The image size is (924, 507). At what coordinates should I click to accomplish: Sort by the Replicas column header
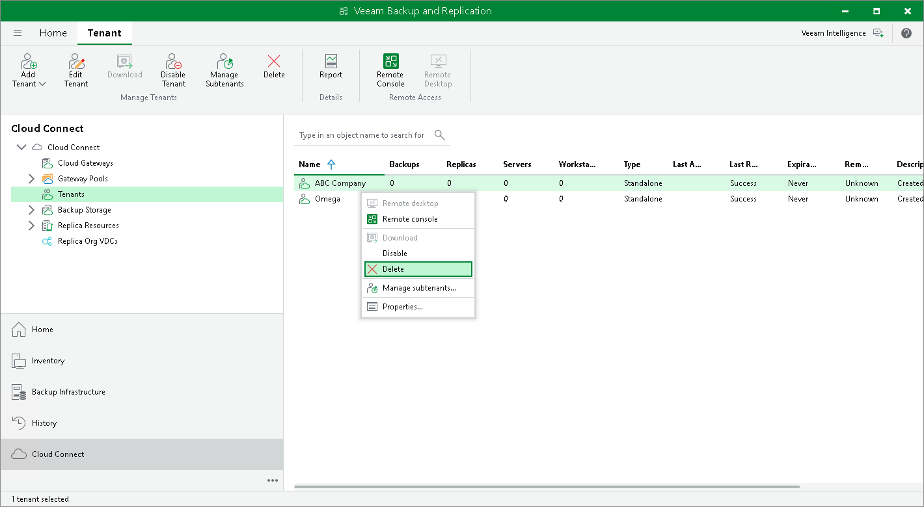click(461, 164)
